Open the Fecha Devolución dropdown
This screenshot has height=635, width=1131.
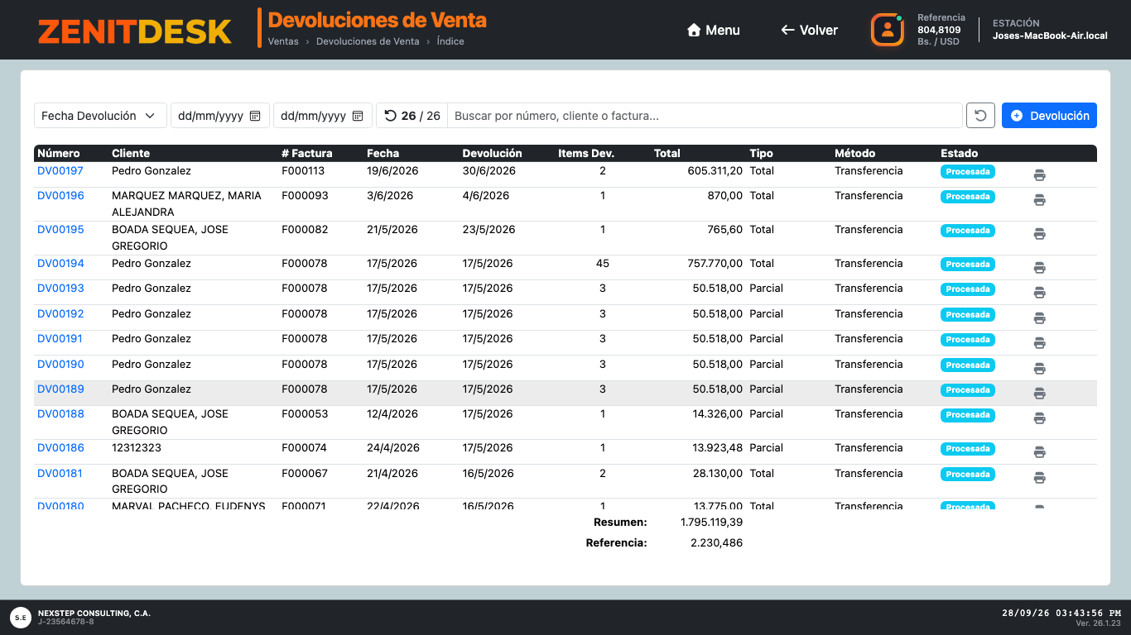[100, 116]
